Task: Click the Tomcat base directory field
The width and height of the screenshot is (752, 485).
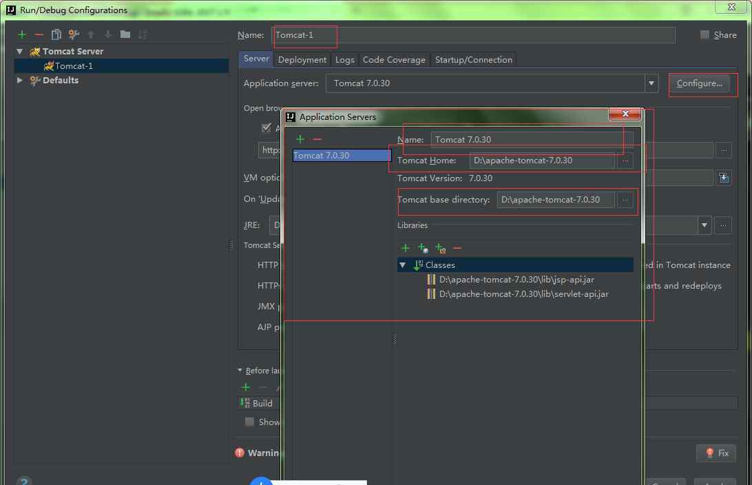Action: [x=555, y=200]
